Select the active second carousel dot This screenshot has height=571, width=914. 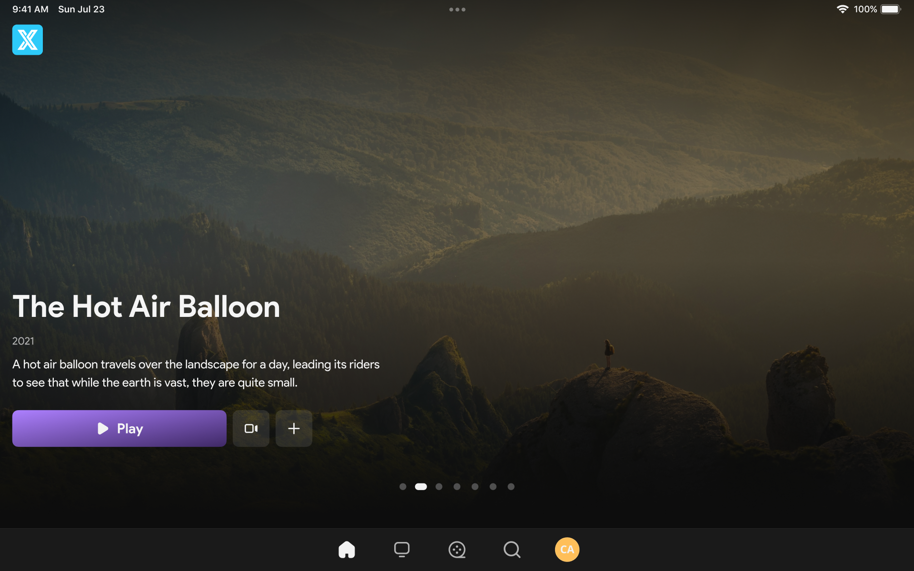pyautogui.click(x=421, y=486)
